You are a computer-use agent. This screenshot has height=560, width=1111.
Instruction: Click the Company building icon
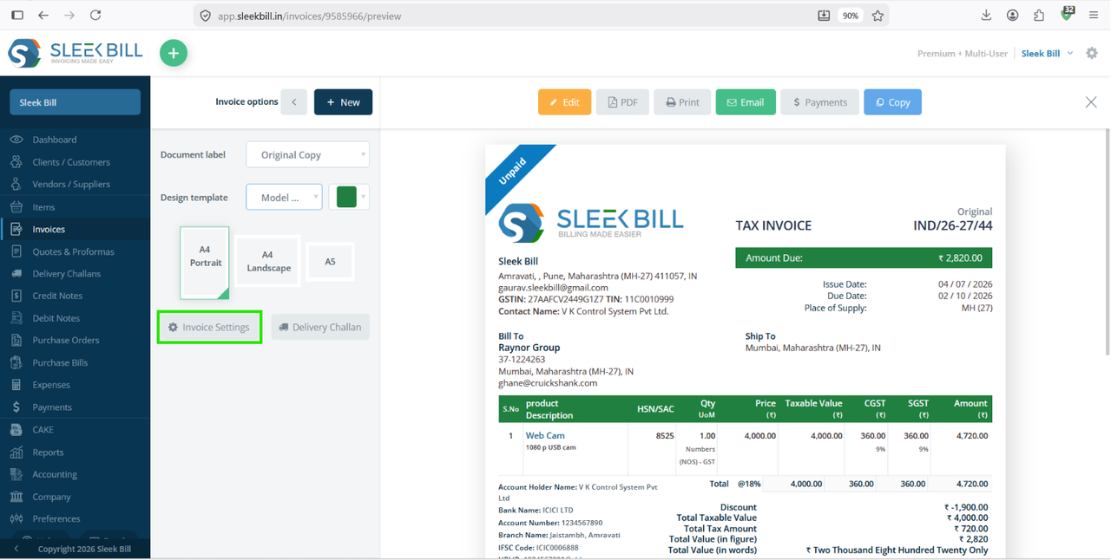click(x=16, y=497)
